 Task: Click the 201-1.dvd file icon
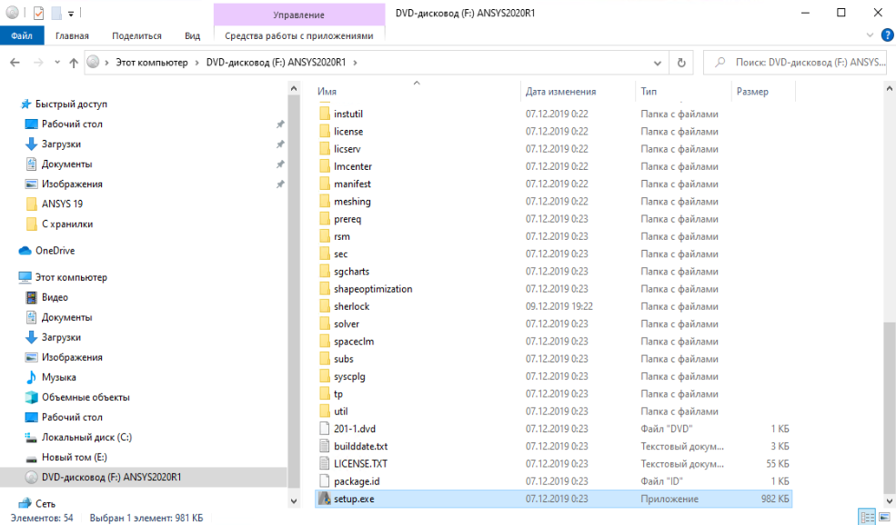(325, 429)
